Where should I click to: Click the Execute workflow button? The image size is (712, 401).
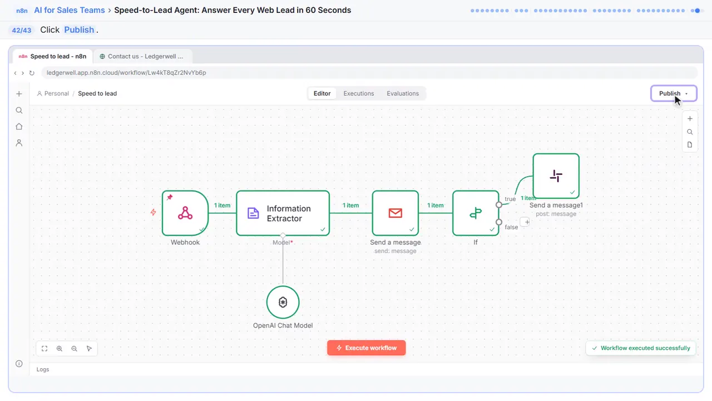click(x=366, y=348)
